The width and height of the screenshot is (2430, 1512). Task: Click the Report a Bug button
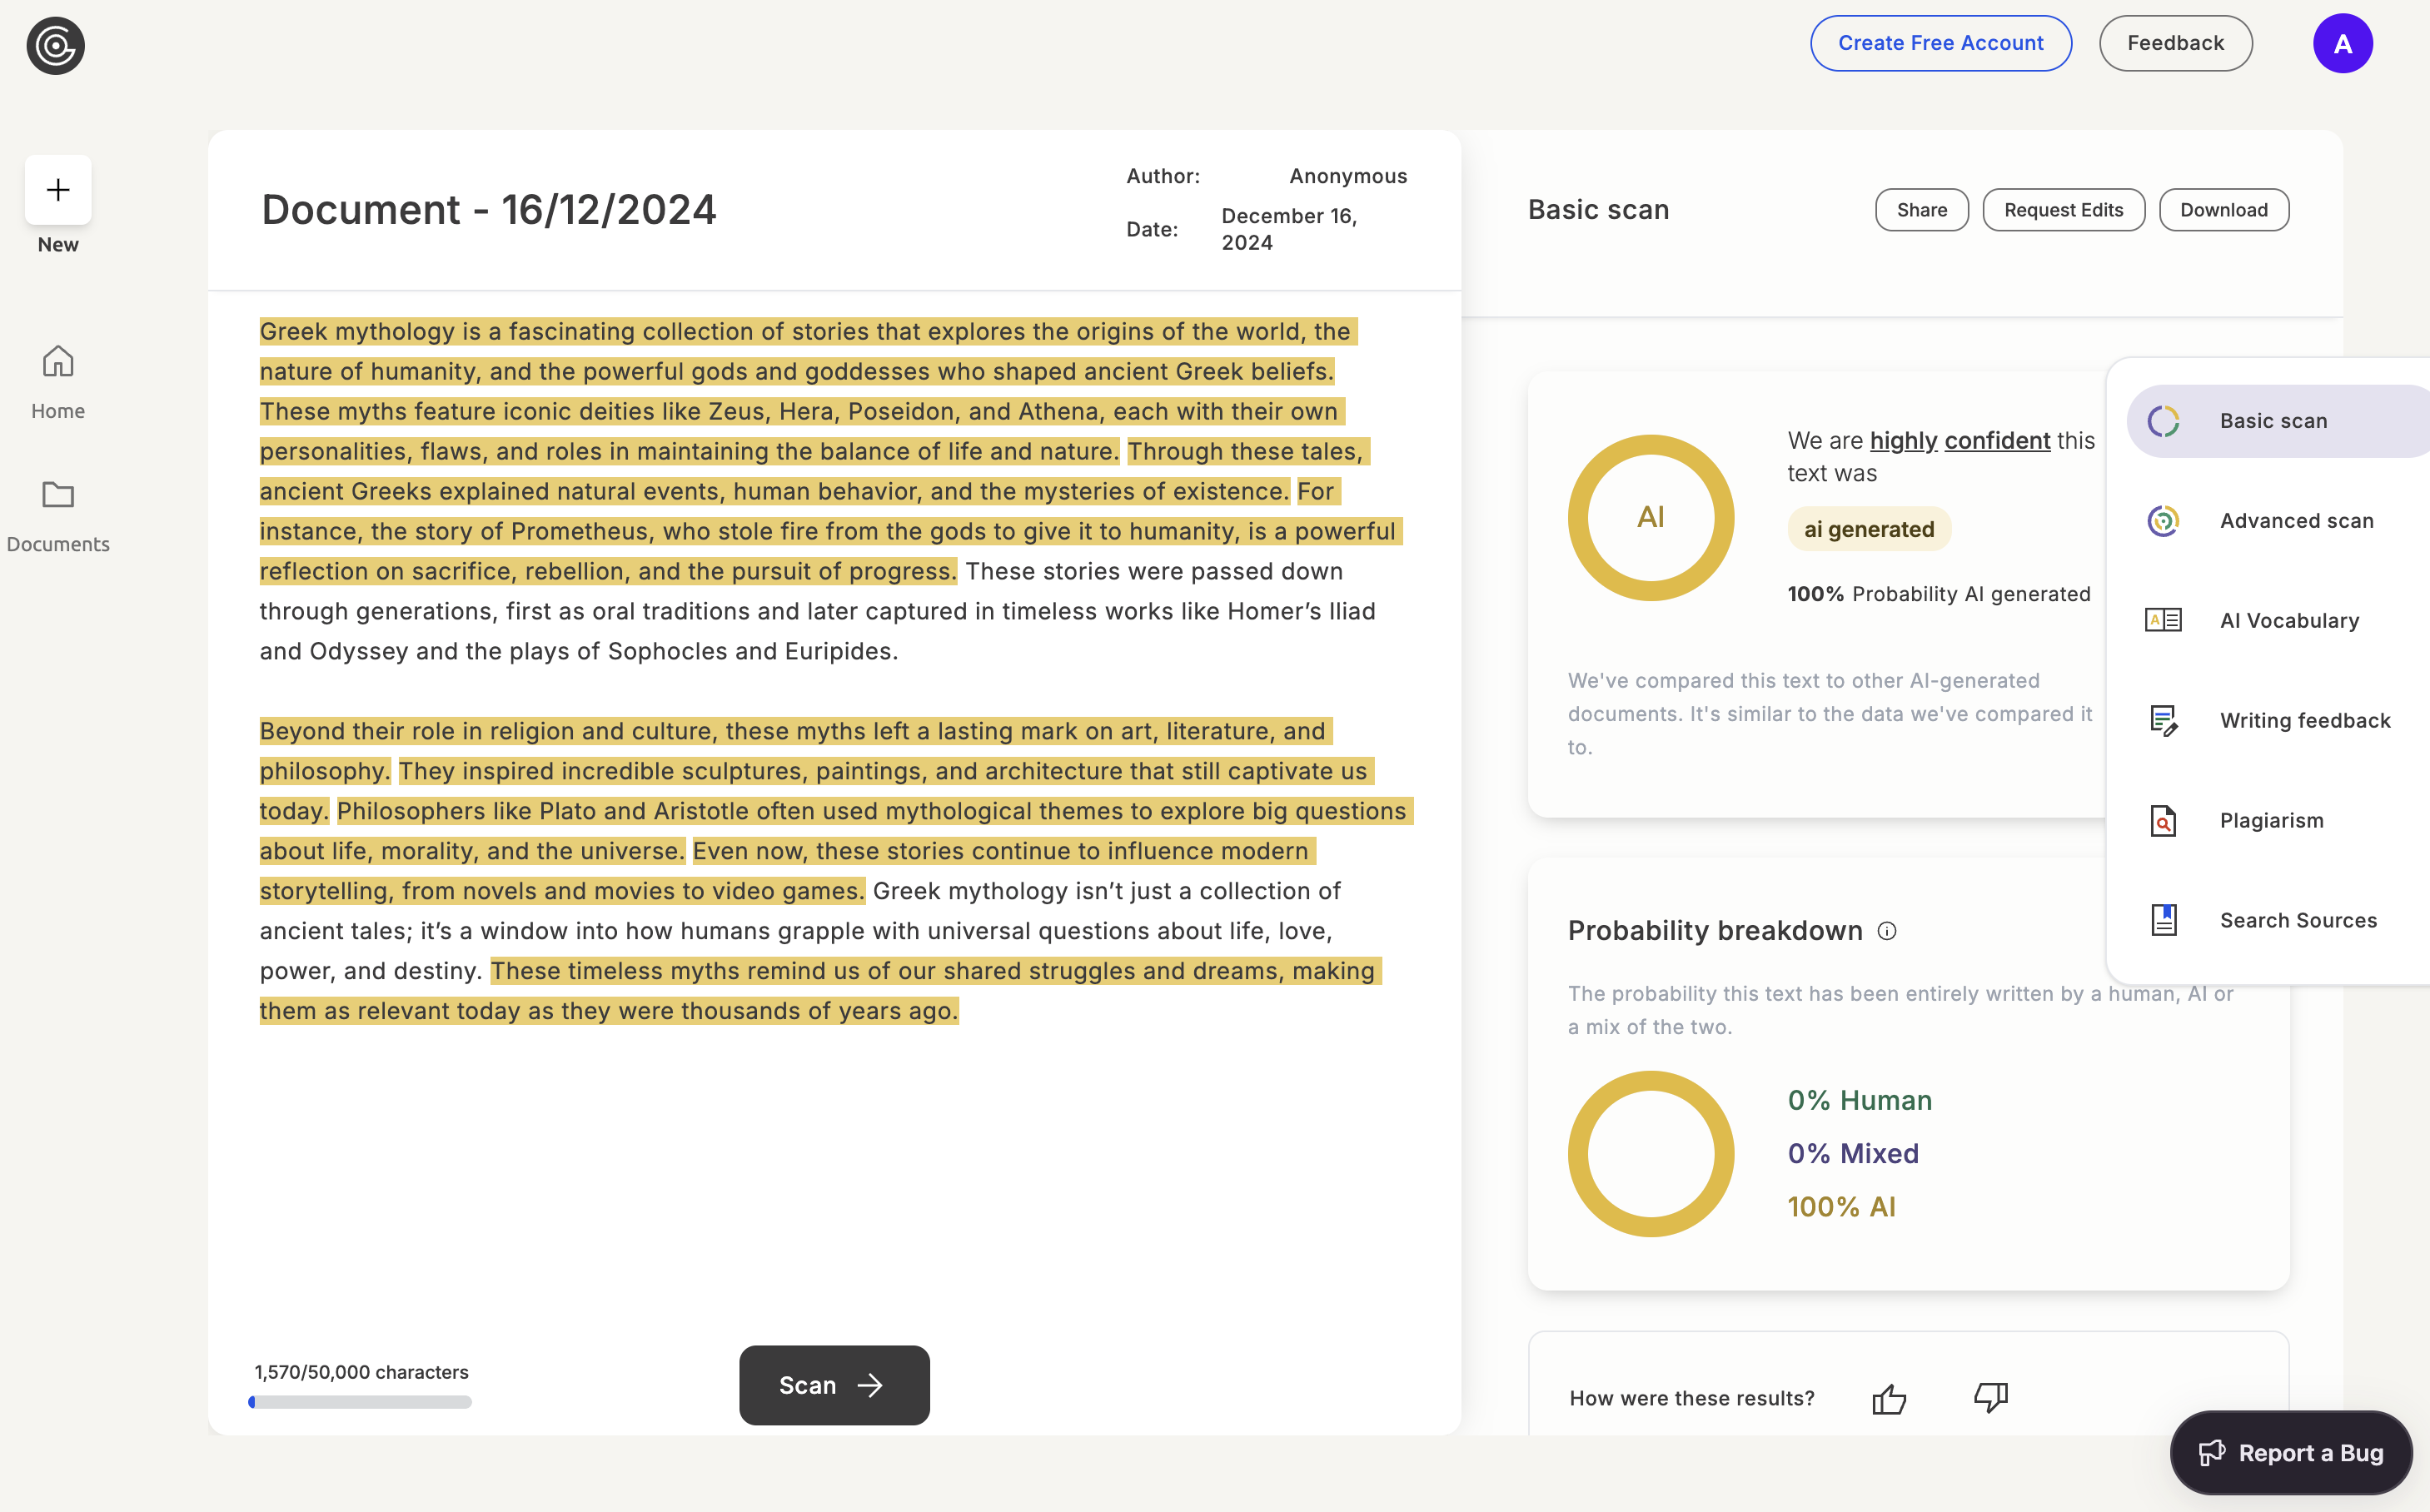coord(2291,1453)
